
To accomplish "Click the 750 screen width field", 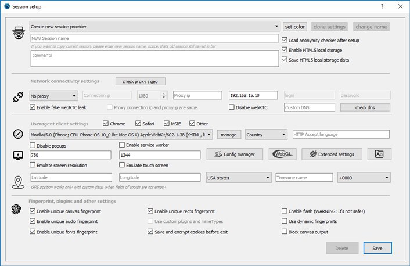I will coord(70,155).
